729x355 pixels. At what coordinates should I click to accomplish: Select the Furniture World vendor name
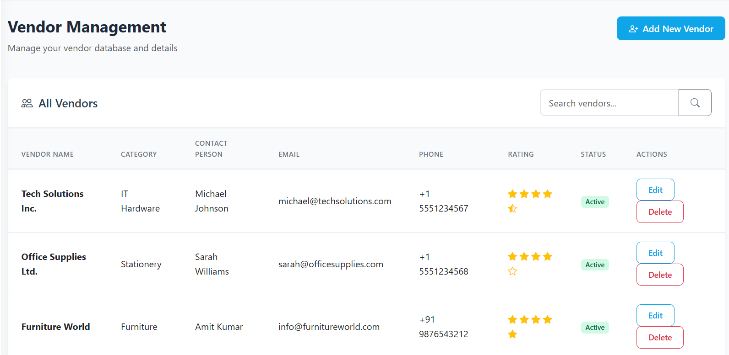(56, 327)
